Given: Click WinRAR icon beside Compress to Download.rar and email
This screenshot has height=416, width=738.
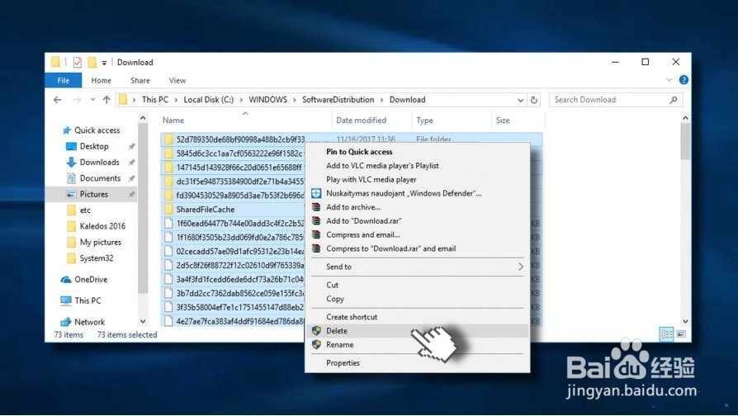Looking at the screenshot, I should pos(316,248).
